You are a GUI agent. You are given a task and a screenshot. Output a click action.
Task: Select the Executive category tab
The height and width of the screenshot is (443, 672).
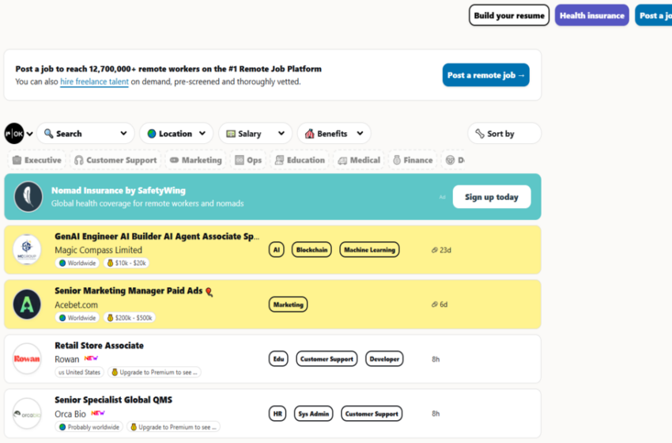pos(37,160)
